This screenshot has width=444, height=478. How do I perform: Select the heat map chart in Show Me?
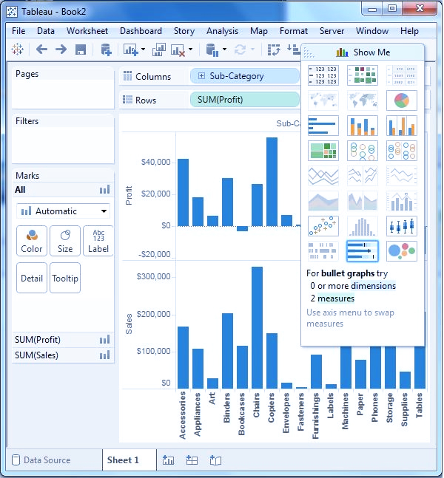(x=362, y=75)
